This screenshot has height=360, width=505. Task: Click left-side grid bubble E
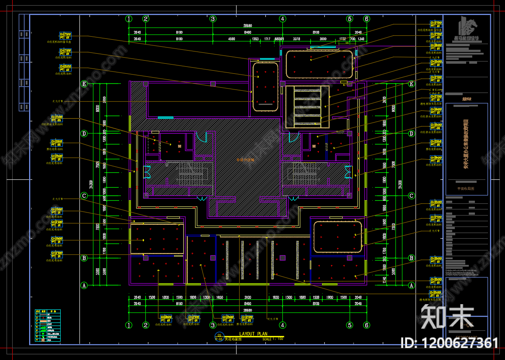(84, 84)
